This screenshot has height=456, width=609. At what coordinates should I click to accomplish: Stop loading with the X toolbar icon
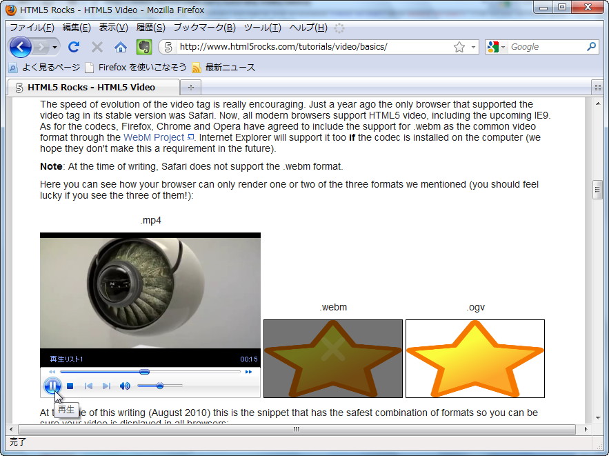pos(96,47)
